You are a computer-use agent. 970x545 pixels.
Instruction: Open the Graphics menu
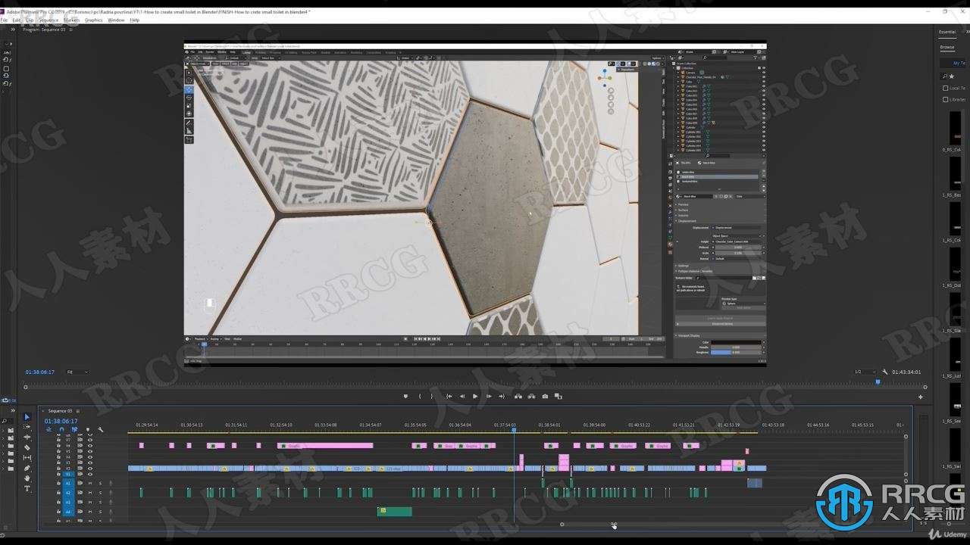coord(93,20)
